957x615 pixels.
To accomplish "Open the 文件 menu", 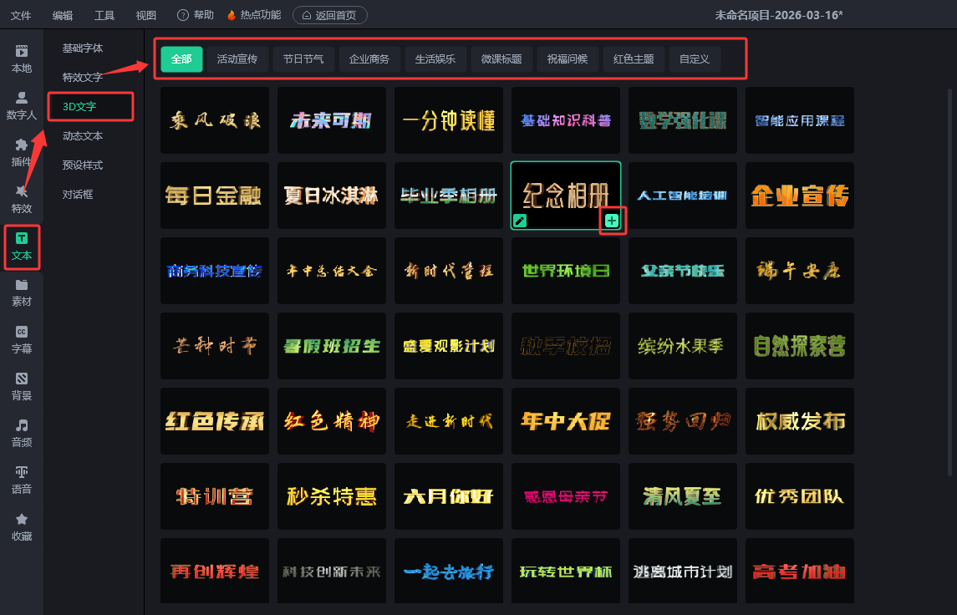I will point(21,15).
